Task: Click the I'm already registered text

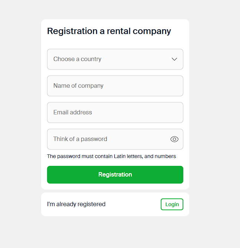Action: pyautogui.click(x=76, y=204)
